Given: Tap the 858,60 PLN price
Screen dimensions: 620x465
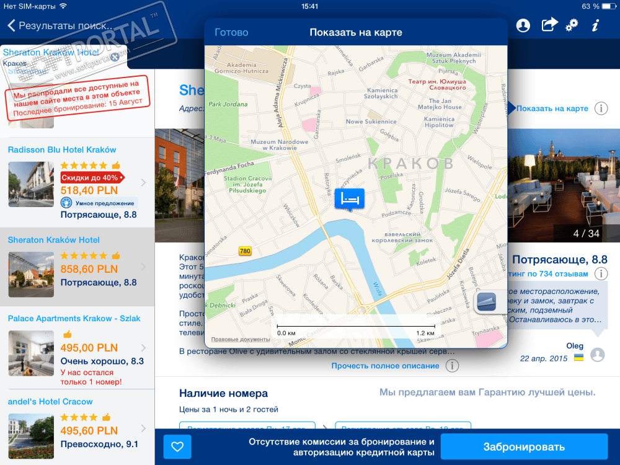Looking at the screenshot, I should pos(89,269).
